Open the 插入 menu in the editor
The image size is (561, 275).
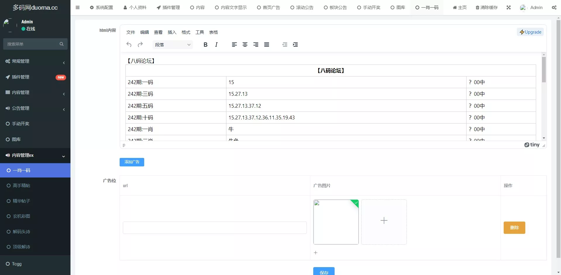click(x=172, y=32)
